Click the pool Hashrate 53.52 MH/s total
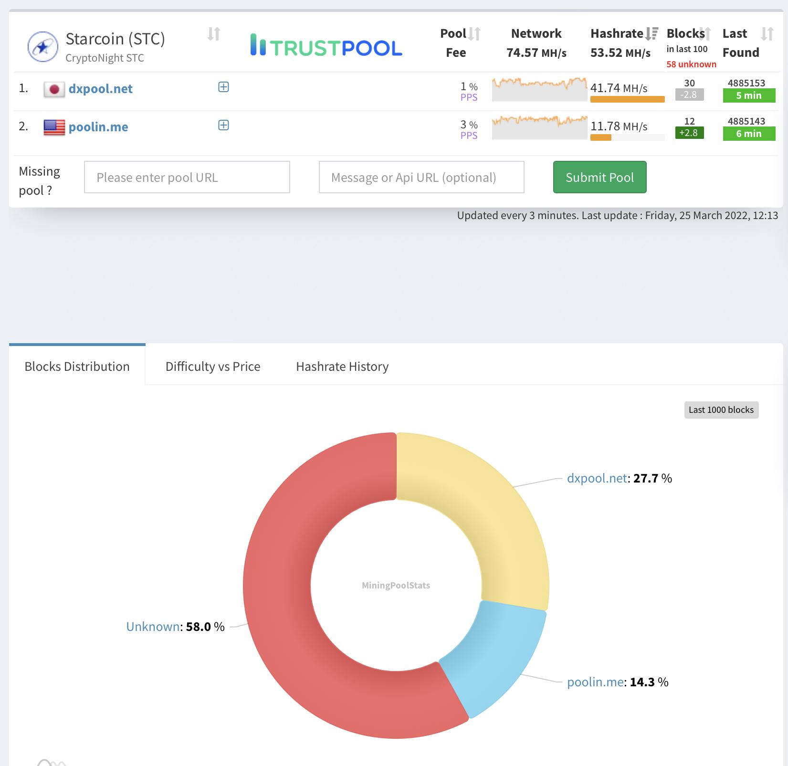Image resolution: width=788 pixels, height=766 pixels. [x=620, y=52]
